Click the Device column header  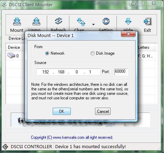pos(14,47)
